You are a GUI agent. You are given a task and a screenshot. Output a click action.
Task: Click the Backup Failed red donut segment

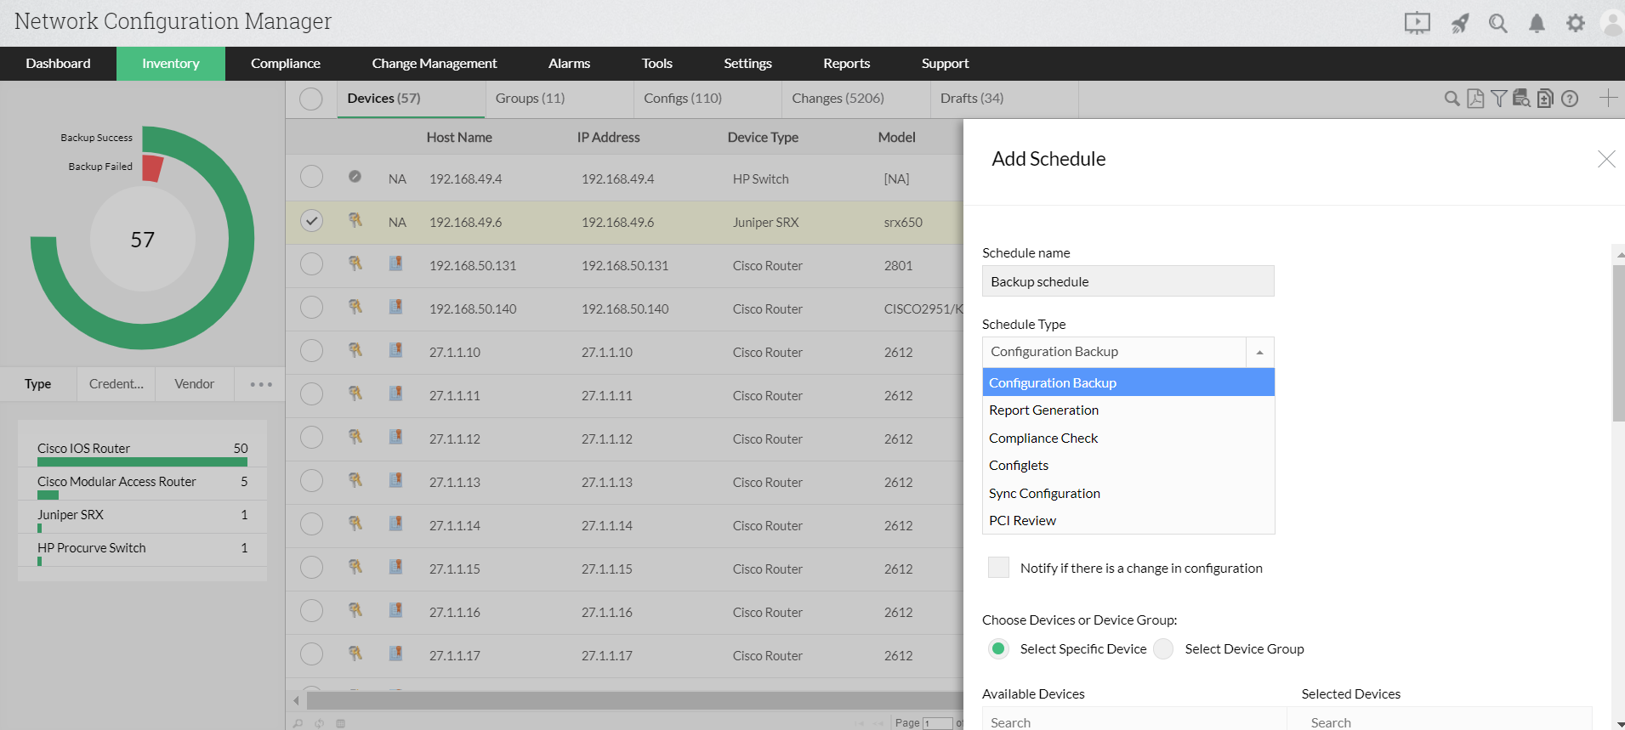pos(152,168)
